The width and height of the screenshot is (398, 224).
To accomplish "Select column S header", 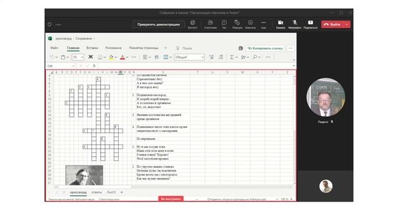I will pos(163,72).
